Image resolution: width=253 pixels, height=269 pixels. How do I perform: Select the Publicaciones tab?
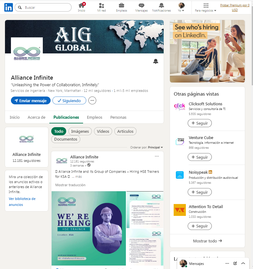pos(66,117)
